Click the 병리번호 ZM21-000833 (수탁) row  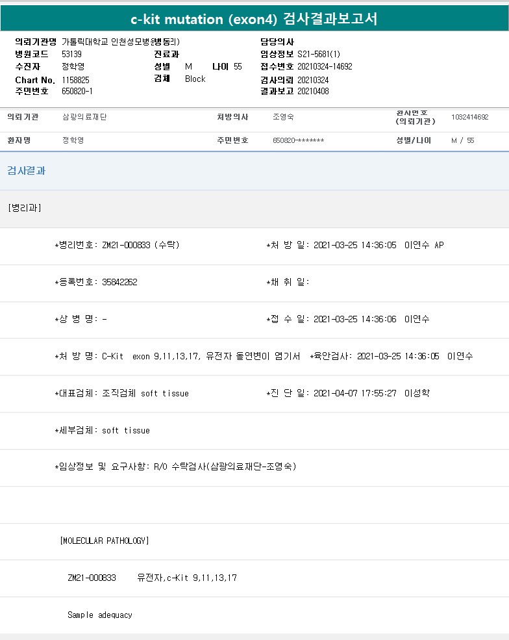(117, 245)
